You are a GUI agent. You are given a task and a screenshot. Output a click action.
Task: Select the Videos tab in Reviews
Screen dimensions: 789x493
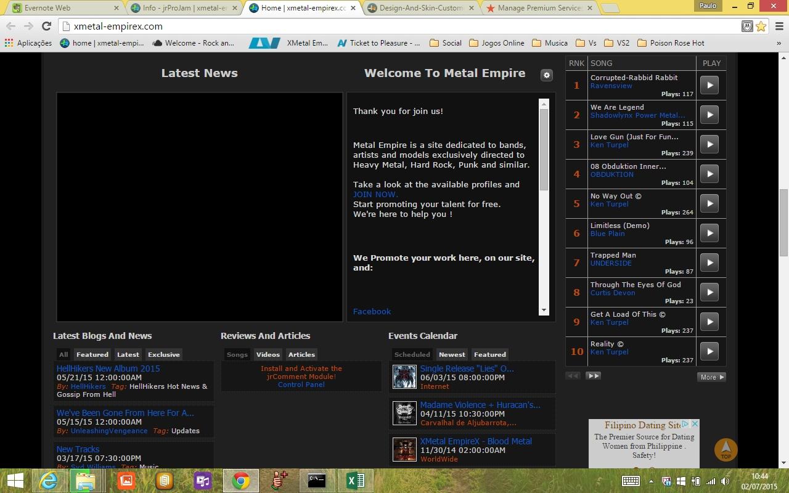[x=268, y=354]
